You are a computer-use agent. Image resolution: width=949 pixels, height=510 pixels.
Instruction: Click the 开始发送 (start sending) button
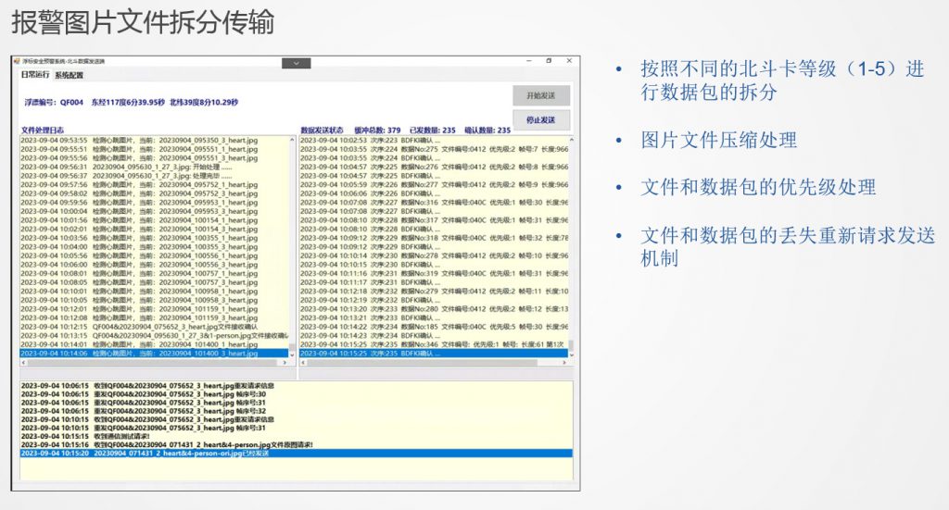pyautogui.click(x=541, y=95)
